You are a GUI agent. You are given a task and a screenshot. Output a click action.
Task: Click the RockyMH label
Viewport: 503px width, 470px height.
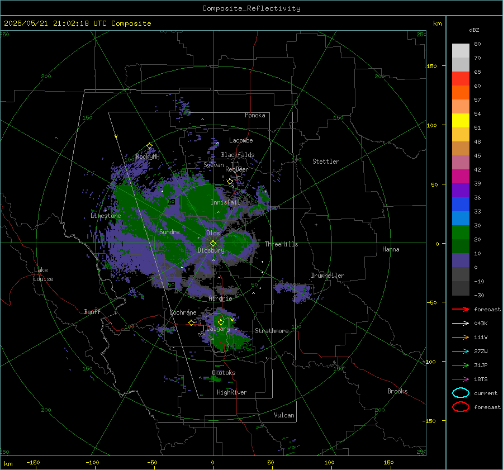148,156
